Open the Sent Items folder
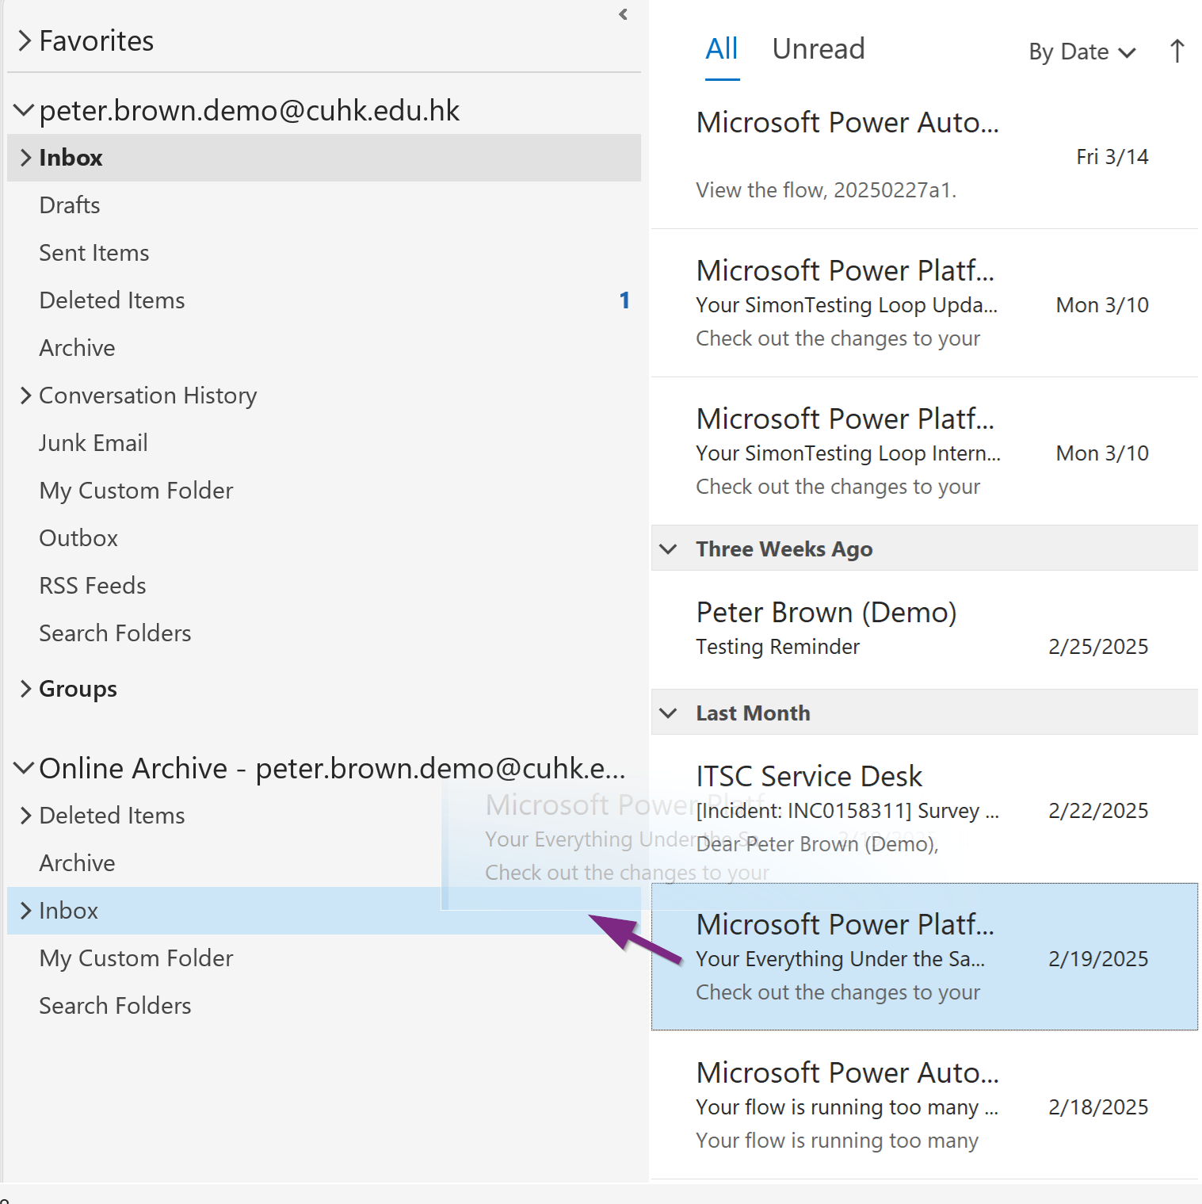Screen dimensions: 1202x1204 pos(324,253)
